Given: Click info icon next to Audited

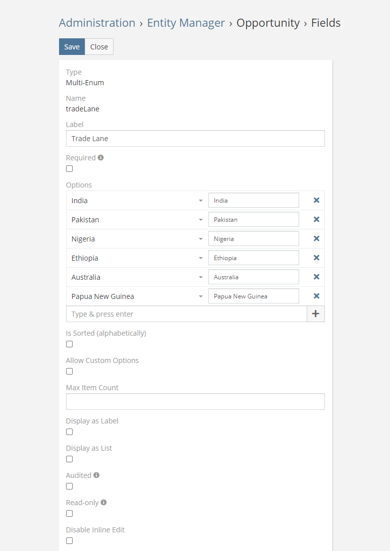Looking at the screenshot, I should pyautogui.click(x=96, y=475).
